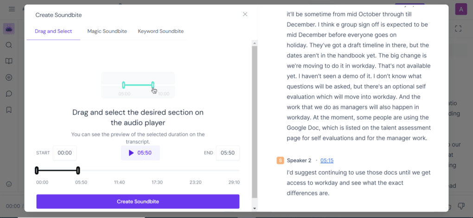Image resolution: width=473 pixels, height=218 pixels.
Task: Click the smiley feedback icon
Action: pyautogui.click(x=9, y=184)
